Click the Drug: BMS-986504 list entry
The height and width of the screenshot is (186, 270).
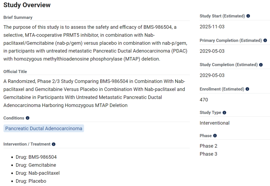coord(36,157)
